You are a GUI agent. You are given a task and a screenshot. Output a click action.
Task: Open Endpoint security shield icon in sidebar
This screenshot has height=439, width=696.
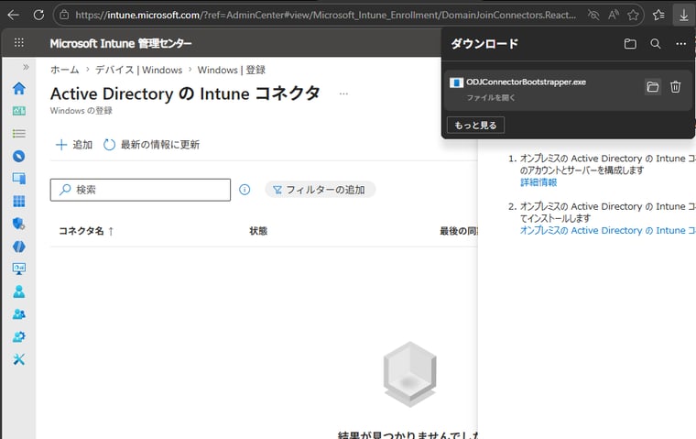tap(19, 224)
